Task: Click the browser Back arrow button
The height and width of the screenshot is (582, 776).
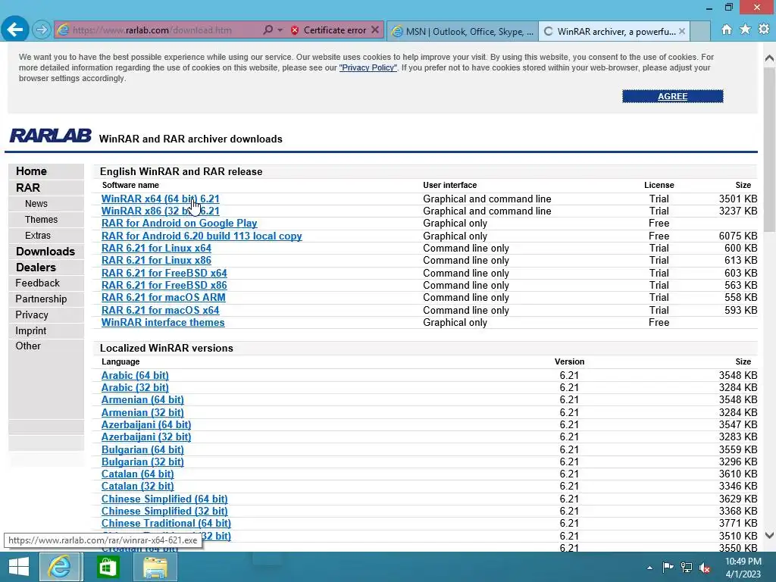Action: [x=14, y=30]
